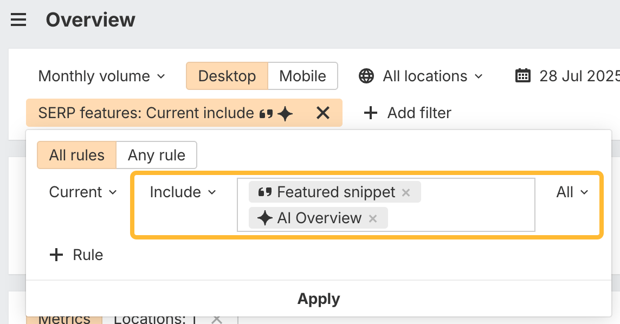Screen dimensions: 620x324
Task: Remove the Locations filter below
Action: pos(217,319)
